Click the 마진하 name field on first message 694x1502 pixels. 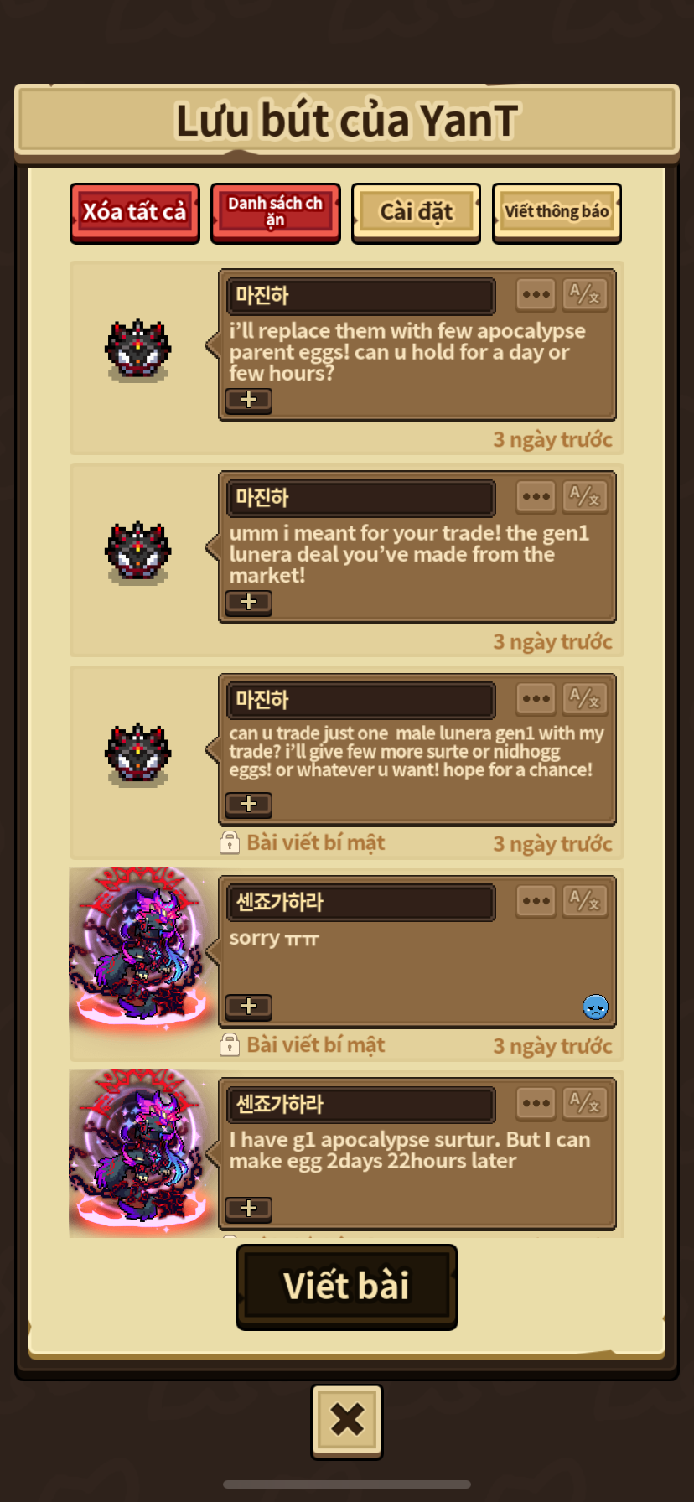click(x=361, y=296)
